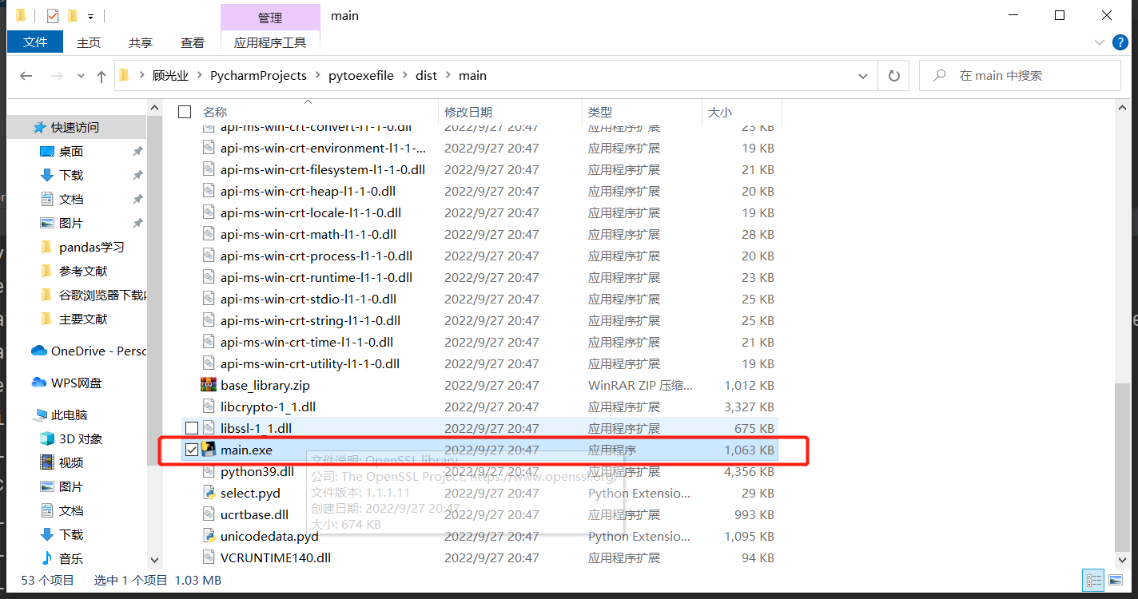Check the libssl-1_1.dll checkbox
The image size is (1138, 599).
click(x=191, y=428)
